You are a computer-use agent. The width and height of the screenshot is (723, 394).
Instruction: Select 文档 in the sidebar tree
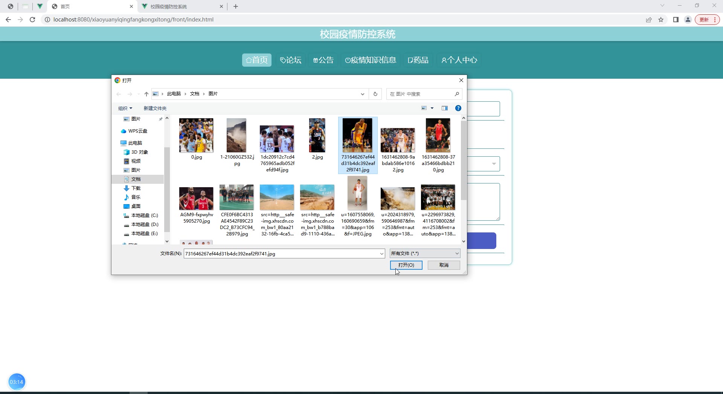[137, 179]
